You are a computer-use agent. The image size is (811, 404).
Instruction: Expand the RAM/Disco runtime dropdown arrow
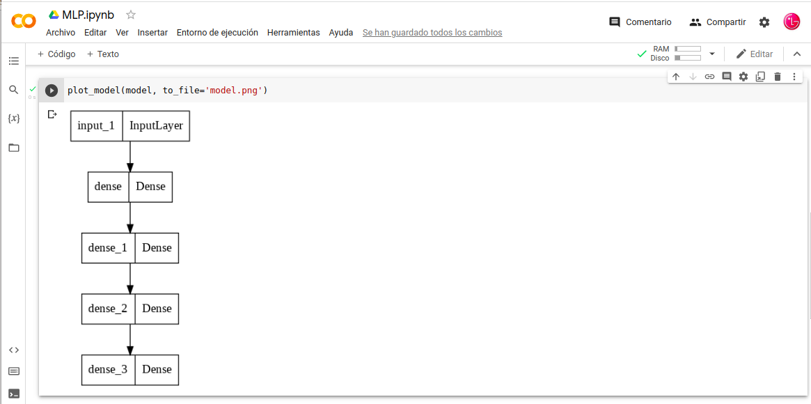coord(711,54)
